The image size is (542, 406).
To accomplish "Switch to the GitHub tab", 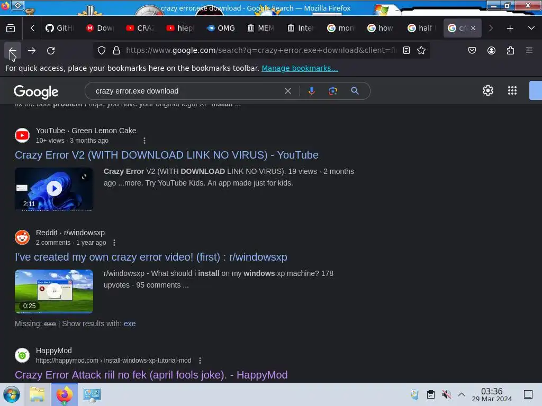I will pos(60,28).
